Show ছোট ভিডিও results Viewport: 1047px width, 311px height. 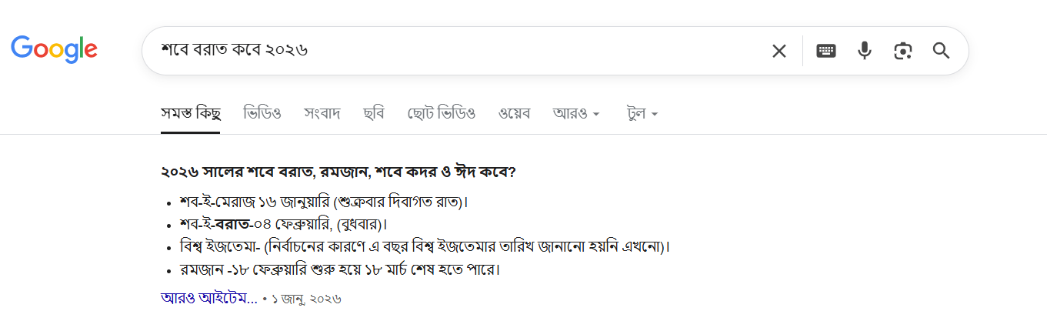coord(441,114)
